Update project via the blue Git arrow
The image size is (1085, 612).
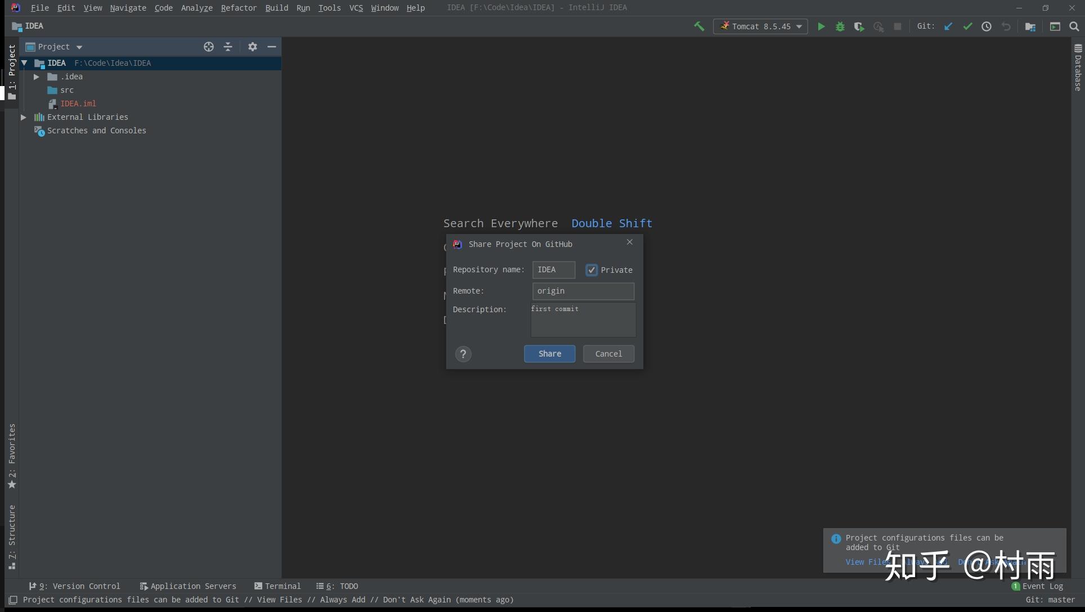coord(949,26)
